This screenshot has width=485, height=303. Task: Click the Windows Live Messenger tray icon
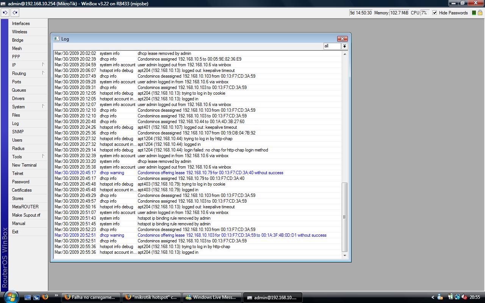click(x=440, y=297)
